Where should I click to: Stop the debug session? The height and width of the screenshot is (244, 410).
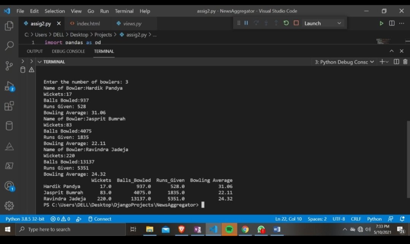[x=296, y=23]
